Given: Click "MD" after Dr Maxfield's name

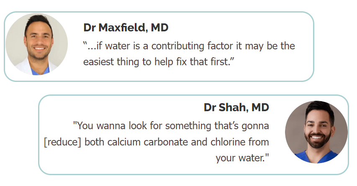Looking at the screenshot, I should 159,28.
